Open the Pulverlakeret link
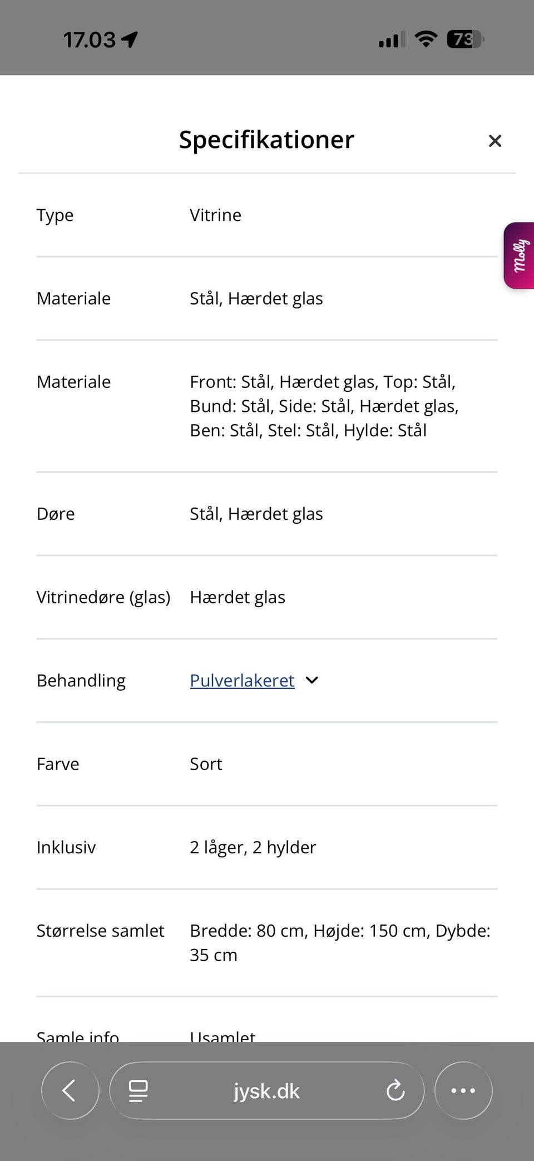This screenshot has height=1161, width=534. click(x=241, y=680)
